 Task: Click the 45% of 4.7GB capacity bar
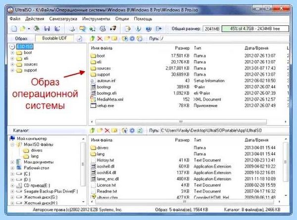point(255,29)
